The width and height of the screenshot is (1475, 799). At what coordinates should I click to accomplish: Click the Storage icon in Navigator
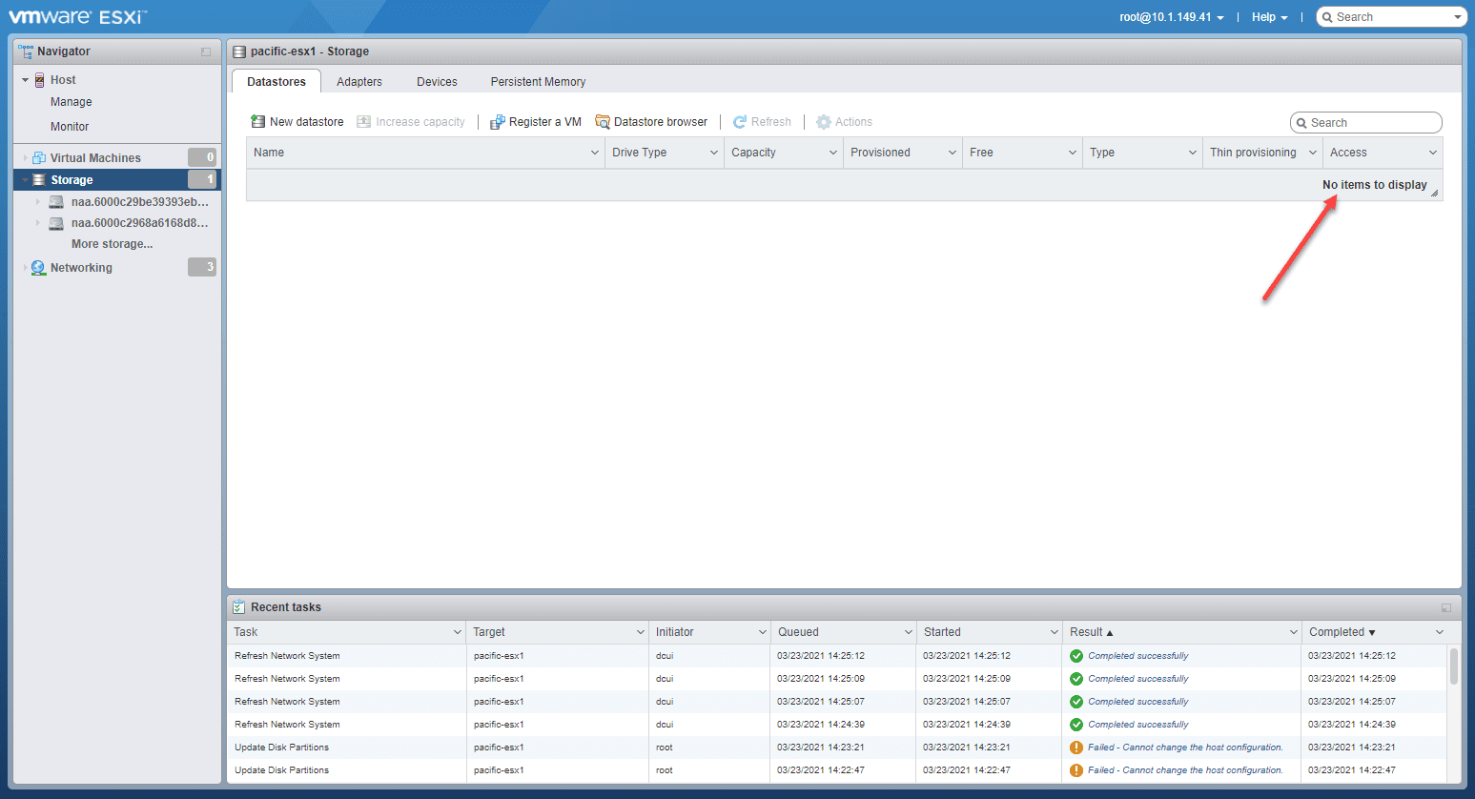coord(39,179)
